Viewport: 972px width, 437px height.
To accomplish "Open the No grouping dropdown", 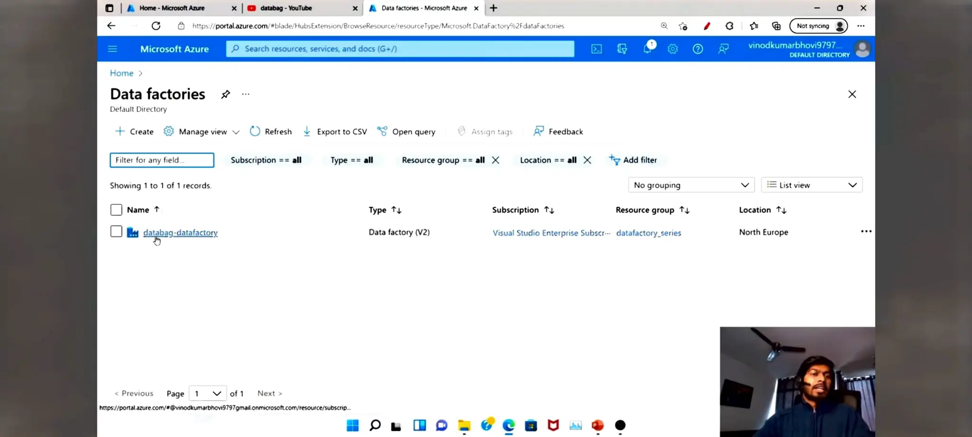I will click(x=692, y=185).
